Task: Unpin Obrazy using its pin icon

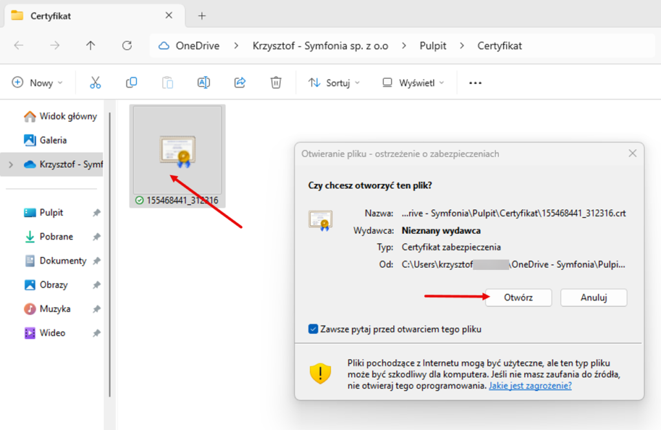Action: coord(97,285)
